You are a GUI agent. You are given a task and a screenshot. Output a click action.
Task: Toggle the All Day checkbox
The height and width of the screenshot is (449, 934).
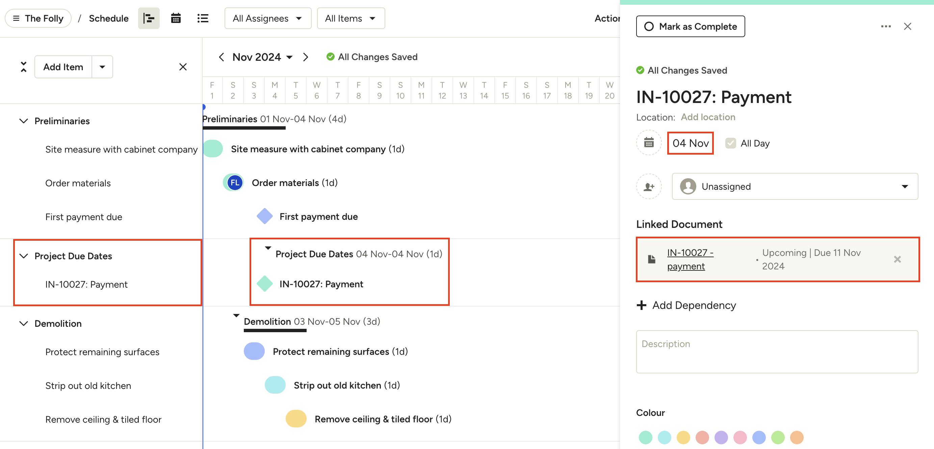click(x=730, y=143)
